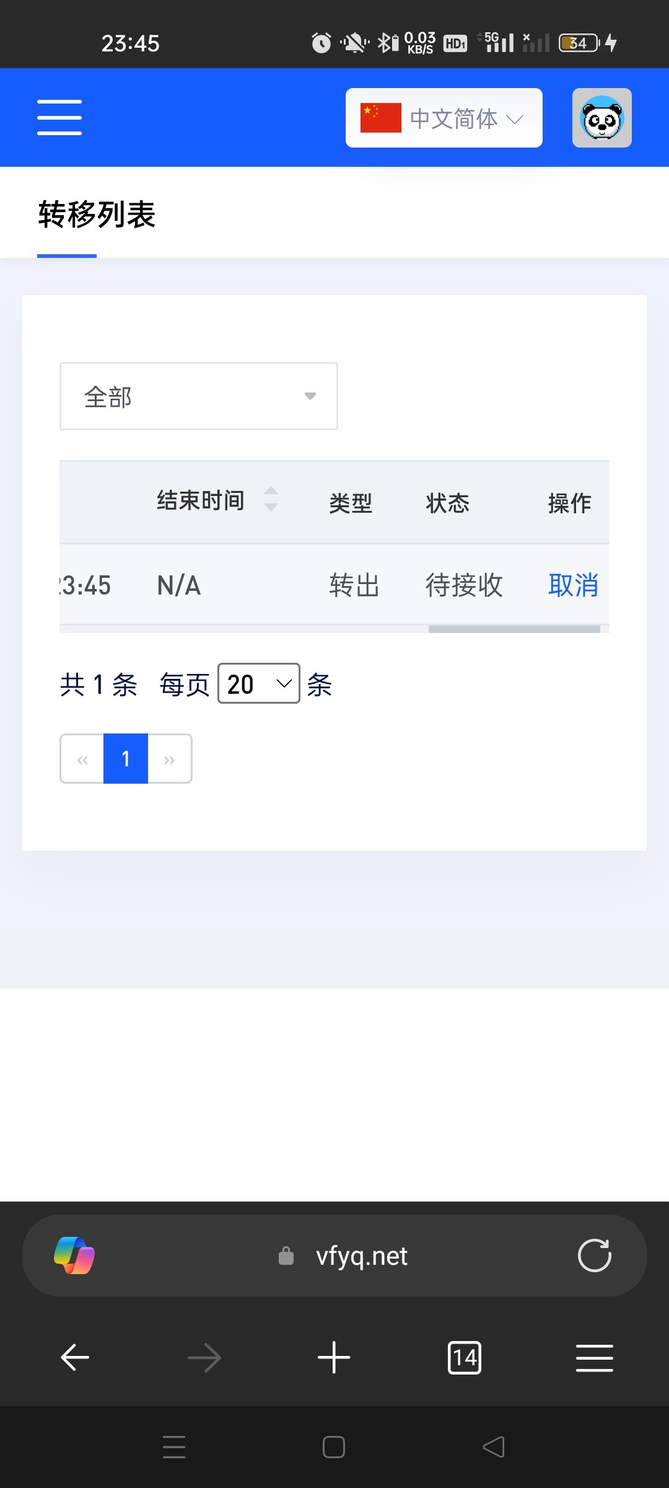Open the Copilot icon in address bar
This screenshot has height=1488, width=669.
coord(74,1255)
